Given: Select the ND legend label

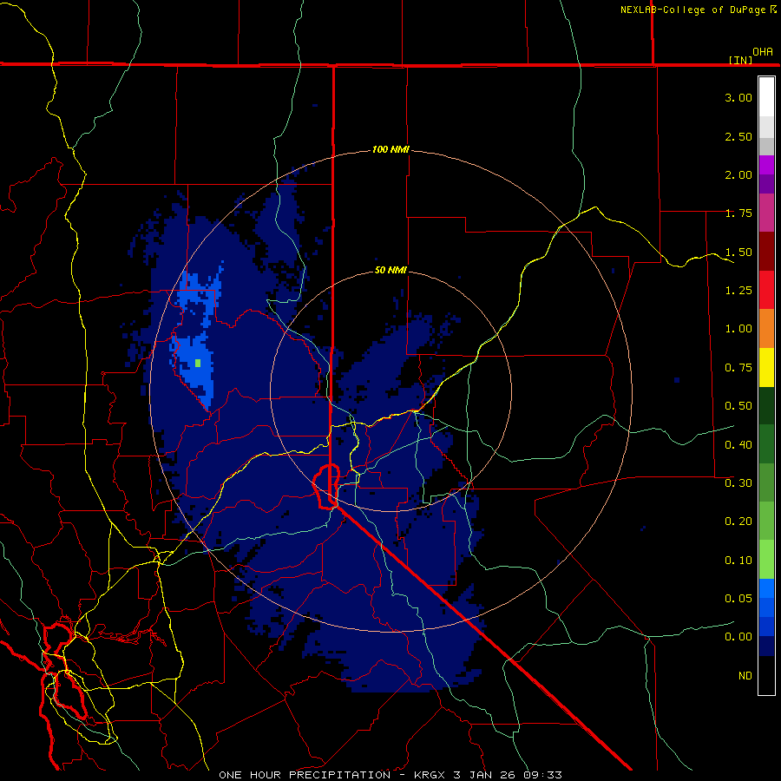Looking at the screenshot, I should (x=745, y=676).
